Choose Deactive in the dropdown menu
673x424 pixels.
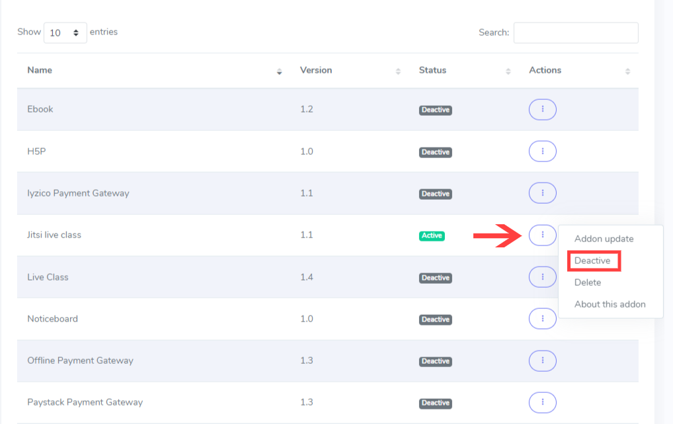(592, 261)
